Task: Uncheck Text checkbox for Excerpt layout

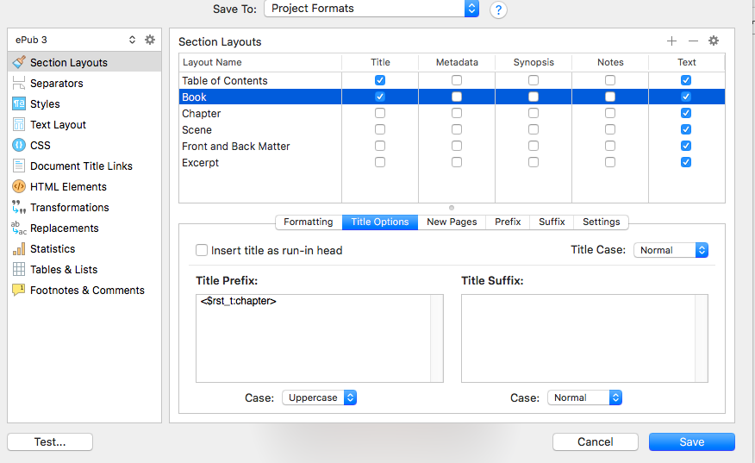Action: coord(686,162)
